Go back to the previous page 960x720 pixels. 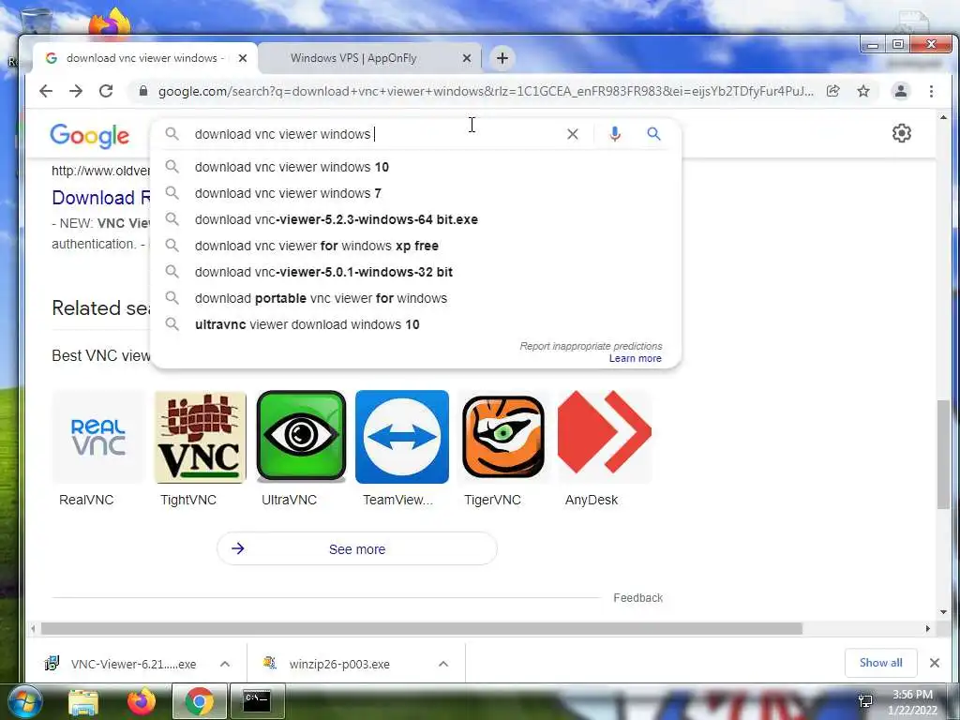click(x=46, y=91)
